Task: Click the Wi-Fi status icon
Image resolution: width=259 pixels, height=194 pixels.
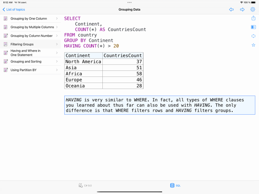Action: point(242,2)
